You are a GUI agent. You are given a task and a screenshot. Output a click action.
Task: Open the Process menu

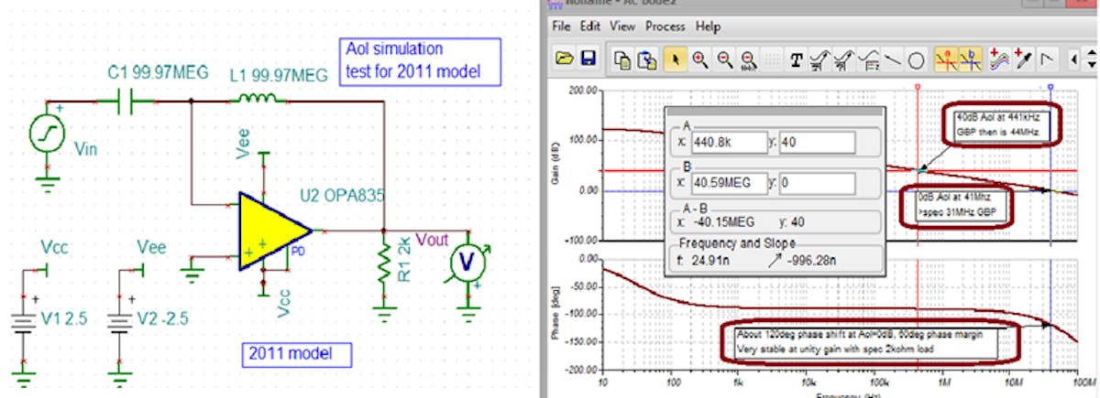point(665,27)
